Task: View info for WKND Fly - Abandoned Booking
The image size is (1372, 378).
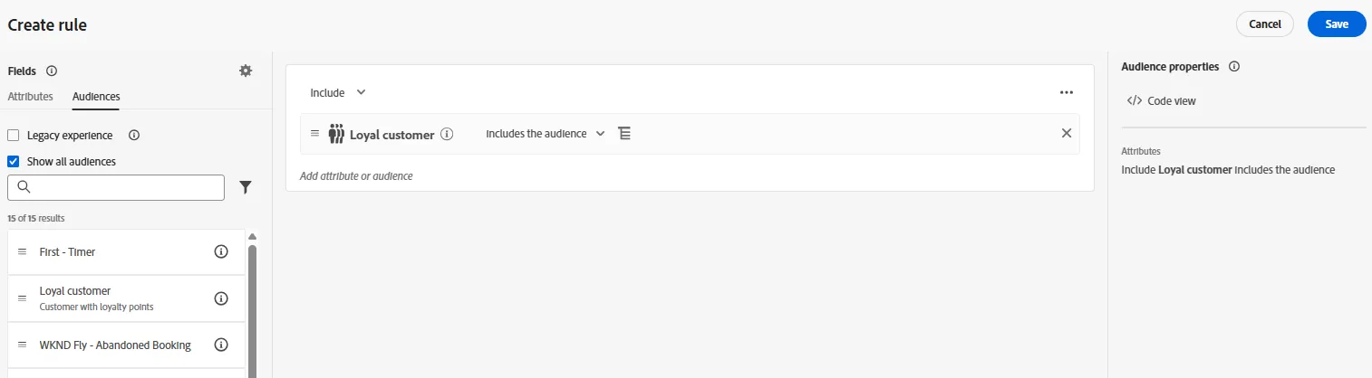Action: pos(221,345)
